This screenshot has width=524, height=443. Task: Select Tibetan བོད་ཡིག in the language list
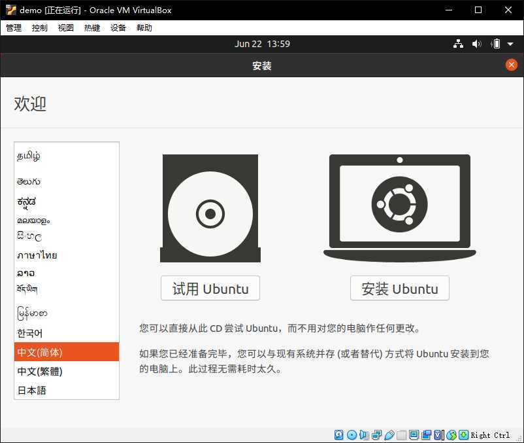point(67,289)
